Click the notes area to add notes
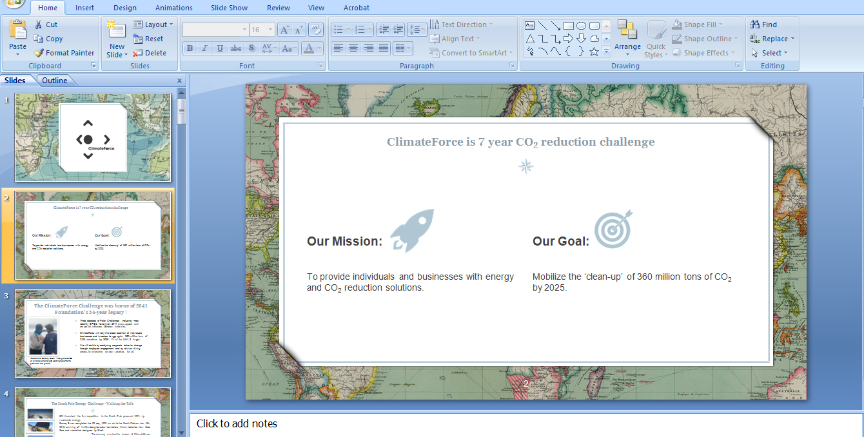864x437 pixels. (x=526, y=424)
